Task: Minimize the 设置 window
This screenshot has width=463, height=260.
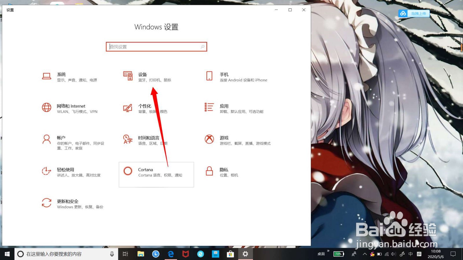Action: pos(276,10)
